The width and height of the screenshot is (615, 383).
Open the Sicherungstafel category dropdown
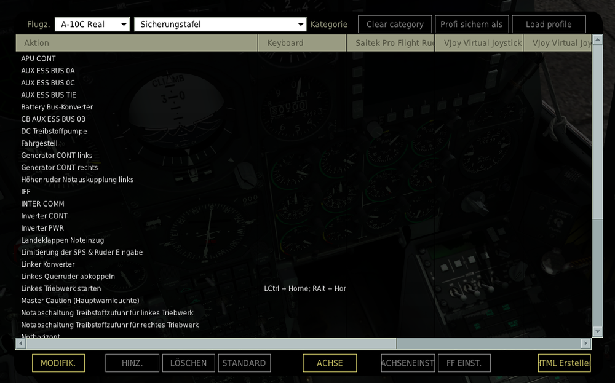220,25
